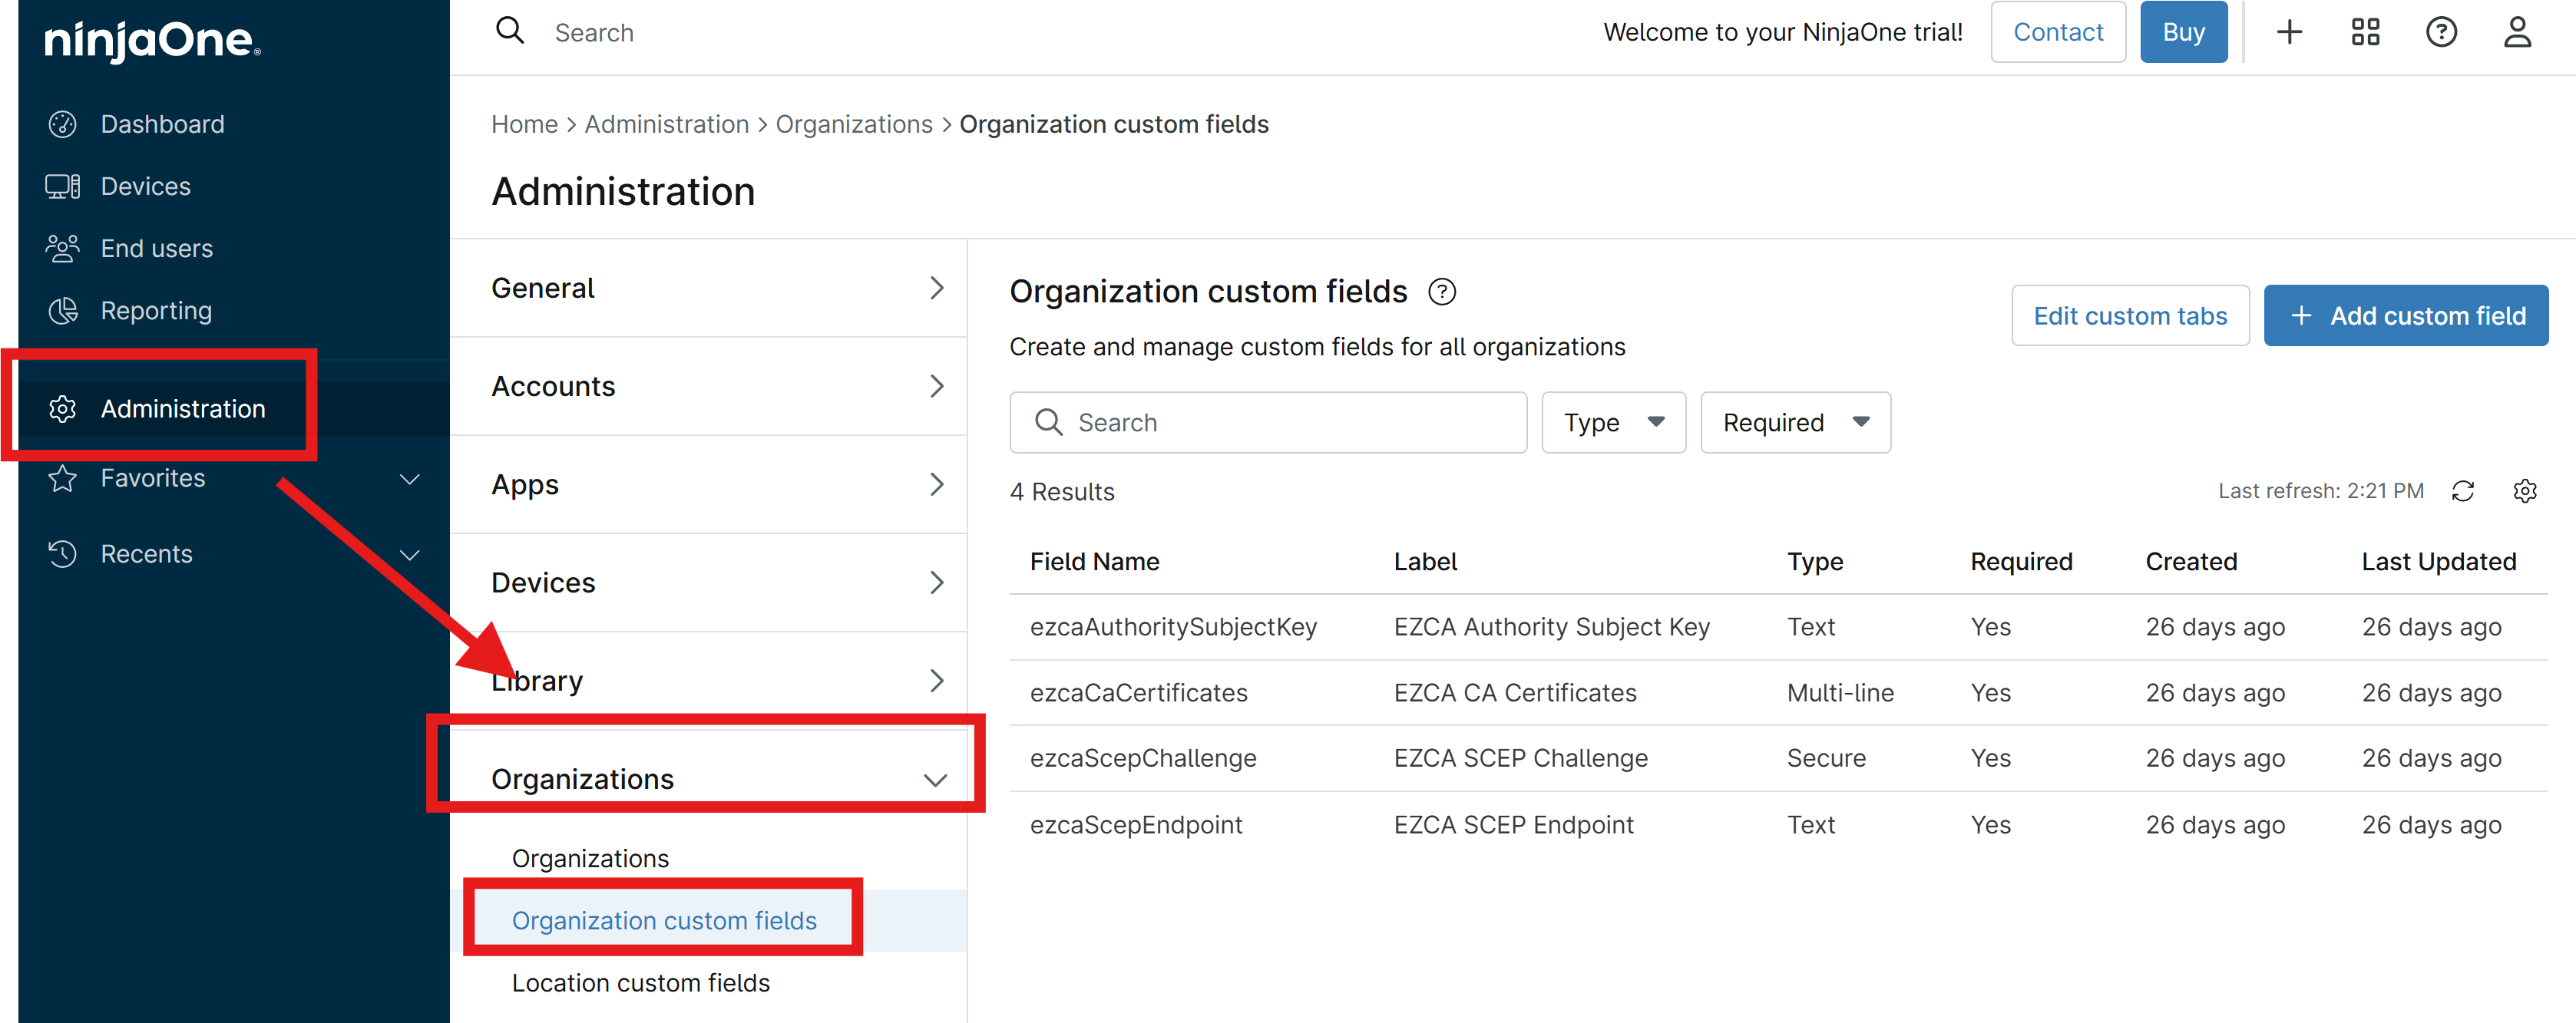This screenshot has width=2576, height=1023.
Task: Click the plus add icon in header
Action: (2289, 32)
